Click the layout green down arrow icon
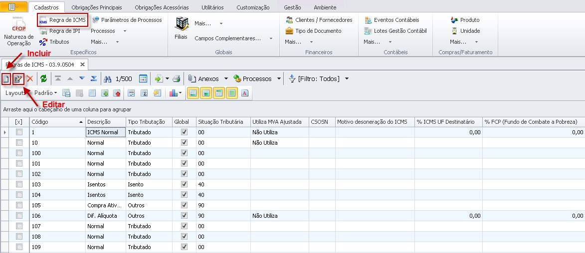 coord(105,93)
